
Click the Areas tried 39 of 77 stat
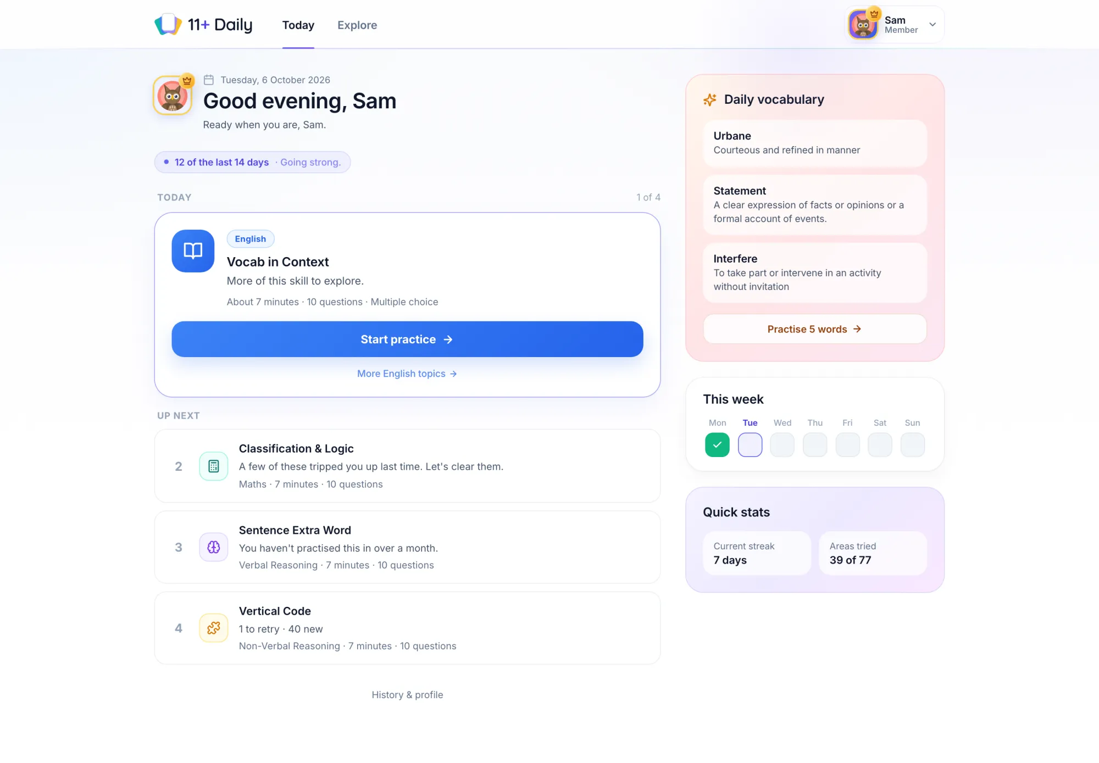click(873, 553)
